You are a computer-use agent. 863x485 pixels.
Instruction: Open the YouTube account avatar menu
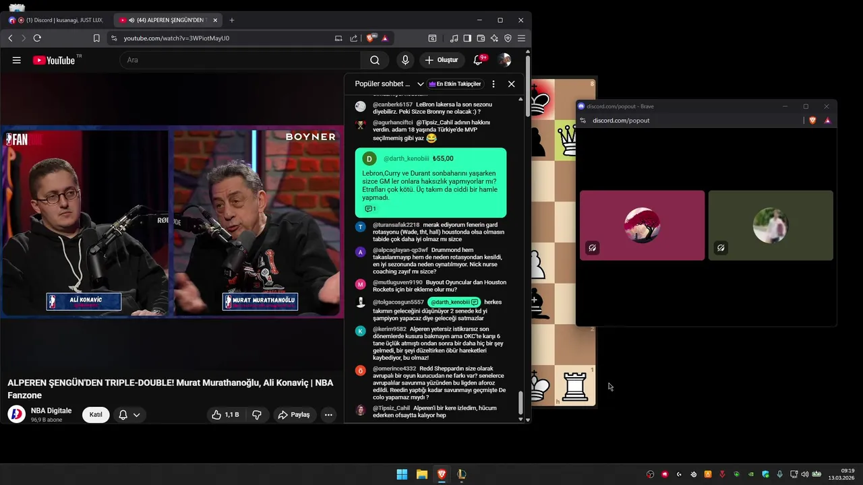click(x=504, y=60)
